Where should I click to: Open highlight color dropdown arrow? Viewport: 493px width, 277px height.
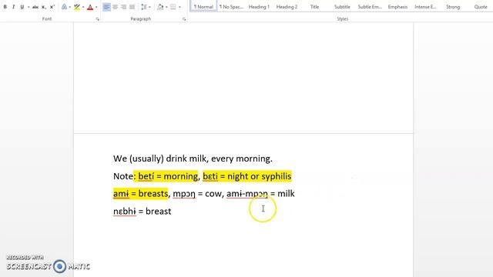tap(83, 7)
